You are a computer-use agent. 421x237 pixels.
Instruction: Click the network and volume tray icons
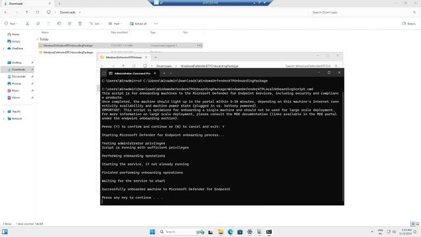click(391, 232)
